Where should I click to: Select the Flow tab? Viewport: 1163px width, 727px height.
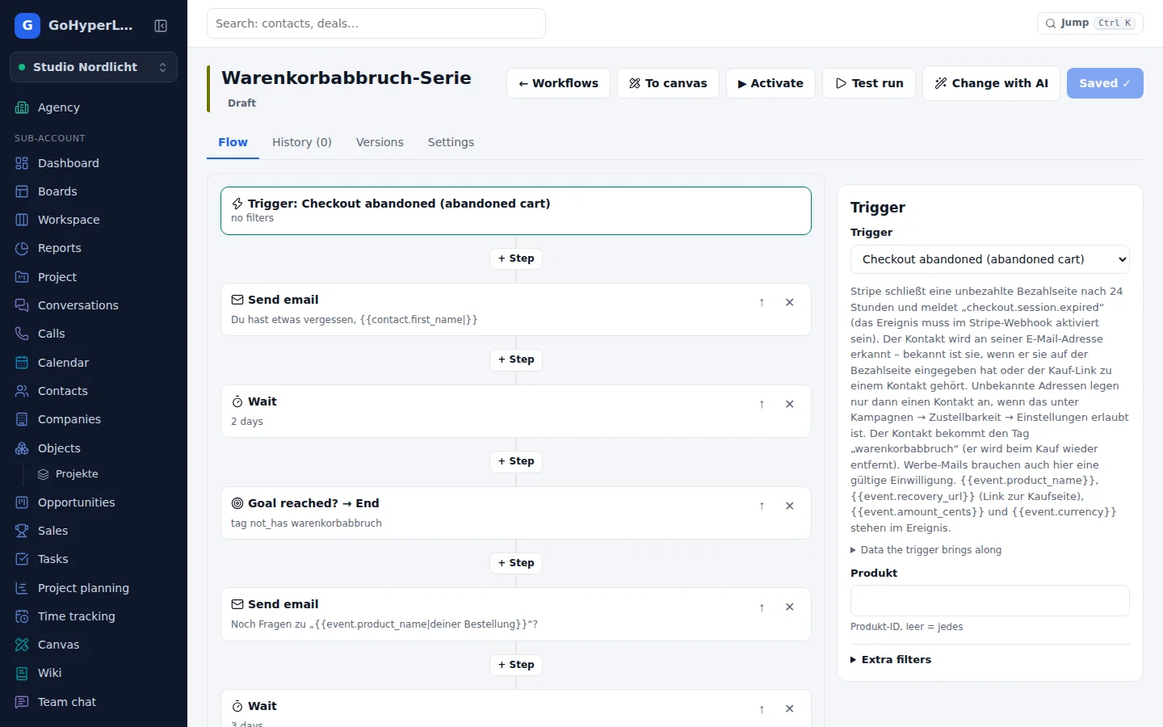pos(233,142)
